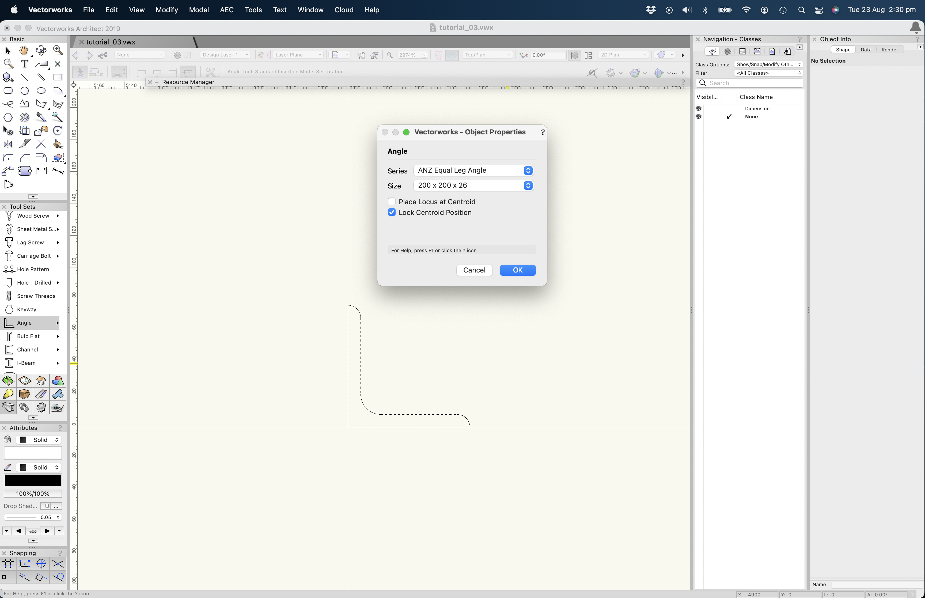Hide the Dimension class visibility eye
925x598 pixels.
[x=699, y=108]
